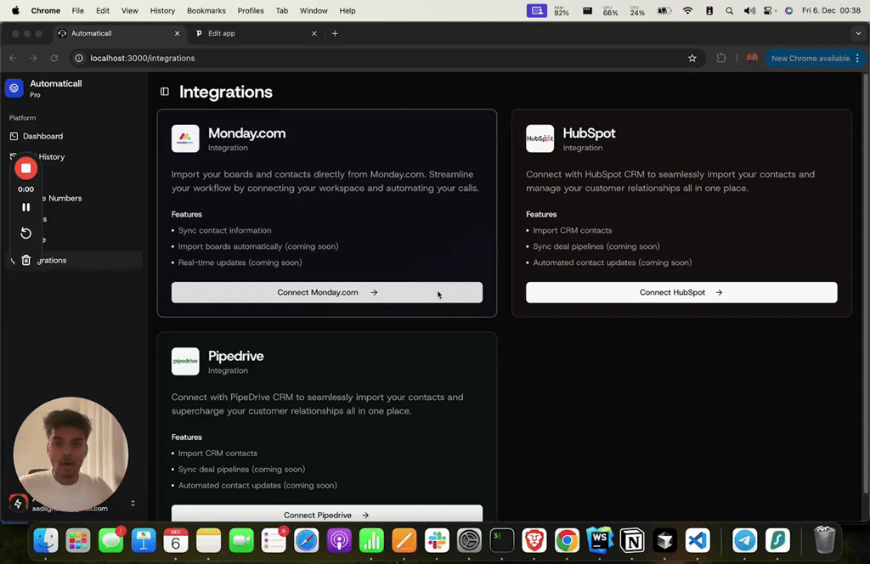Click the volume icon in menu bar

(749, 10)
